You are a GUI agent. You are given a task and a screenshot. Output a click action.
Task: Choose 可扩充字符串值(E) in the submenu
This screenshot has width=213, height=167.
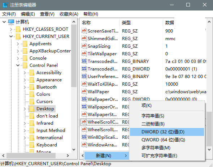167,156
